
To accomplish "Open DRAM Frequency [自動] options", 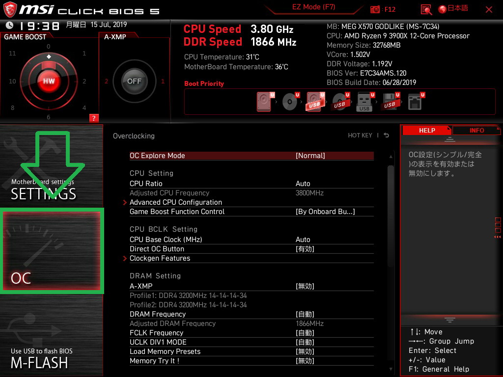I will [x=251, y=314].
